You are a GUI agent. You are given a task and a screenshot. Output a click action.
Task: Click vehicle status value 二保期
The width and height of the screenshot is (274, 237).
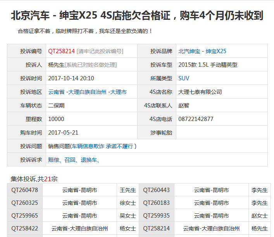coord(56,106)
